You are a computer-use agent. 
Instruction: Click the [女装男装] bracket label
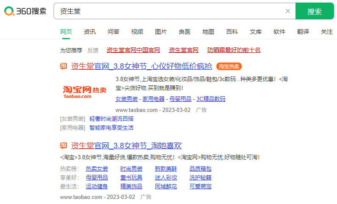(73, 119)
